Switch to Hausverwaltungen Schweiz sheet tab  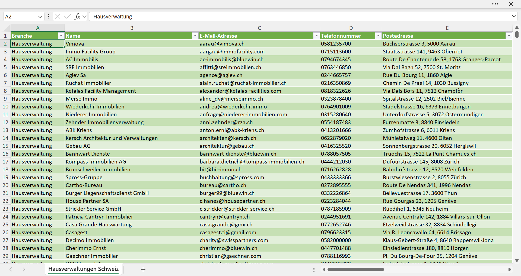(84, 269)
